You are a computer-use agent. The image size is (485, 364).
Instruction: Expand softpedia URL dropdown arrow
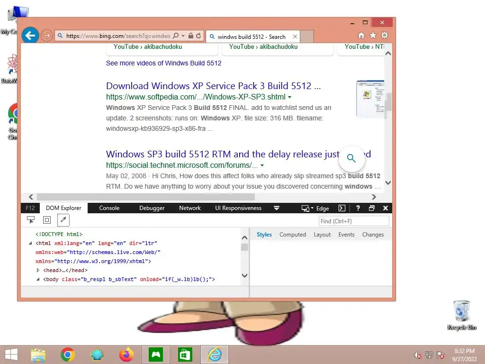(289, 97)
